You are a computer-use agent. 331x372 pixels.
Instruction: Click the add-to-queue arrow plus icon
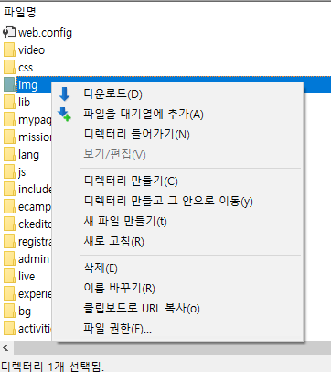(x=64, y=115)
